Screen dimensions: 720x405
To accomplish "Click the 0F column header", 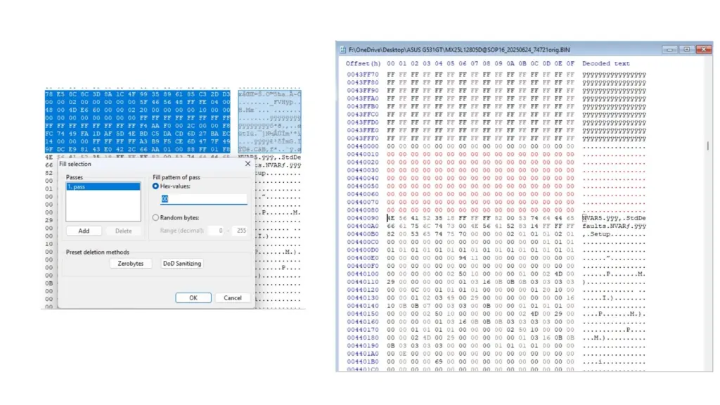I will (x=570, y=64).
